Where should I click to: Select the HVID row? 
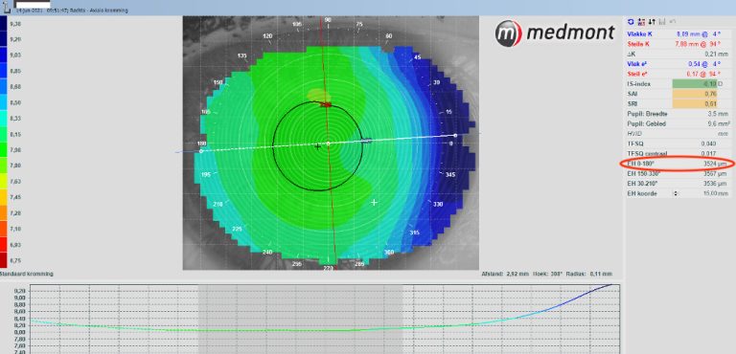pyautogui.click(x=678, y=133)
